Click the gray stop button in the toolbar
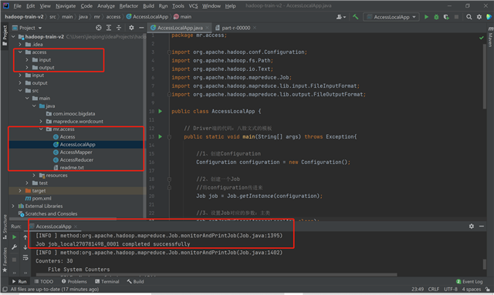The image size is (494, 295). coord(456,17)
